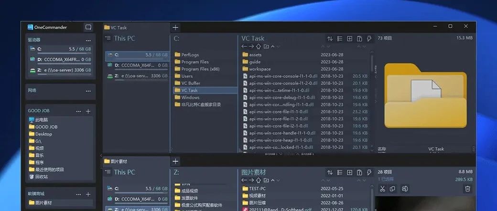Open G:\ favorite folder
497x211 pixels.
[35, 141]
